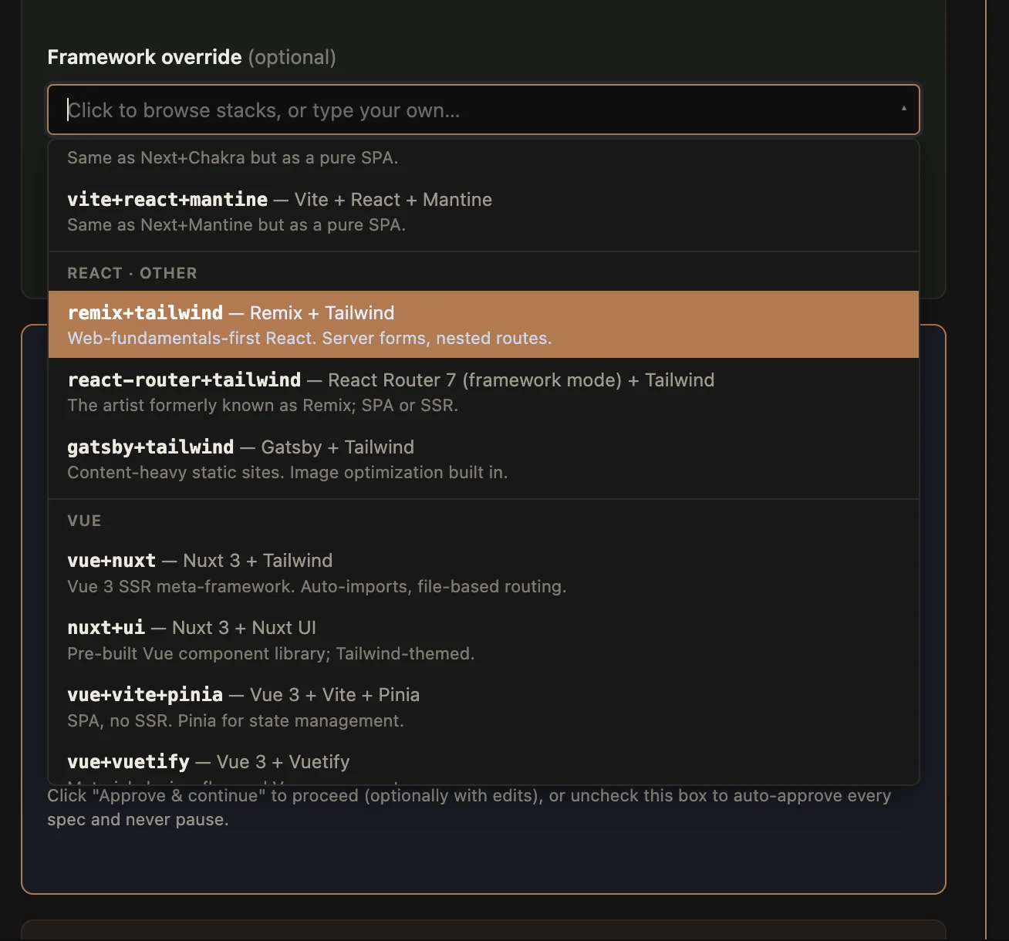Viewport: 1009px width, 941px height.
Task: Click the "Framework override" label
Action: tap(144, 57)
